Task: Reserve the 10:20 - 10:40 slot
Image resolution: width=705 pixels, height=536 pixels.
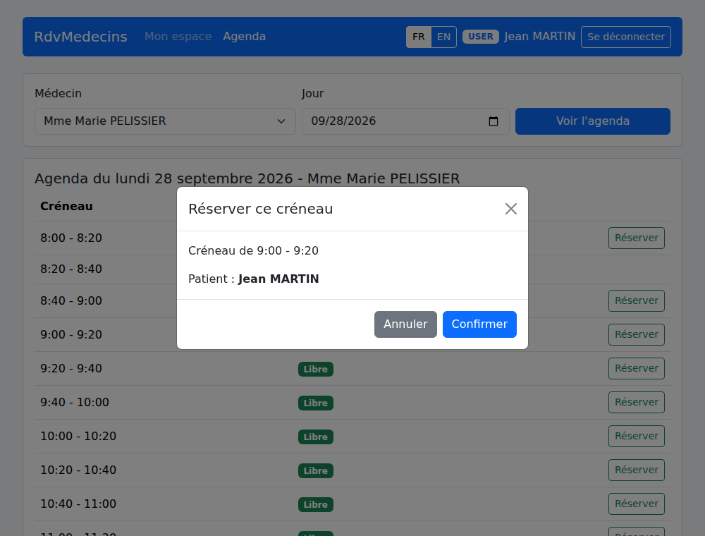Action: tap(636, 470)
